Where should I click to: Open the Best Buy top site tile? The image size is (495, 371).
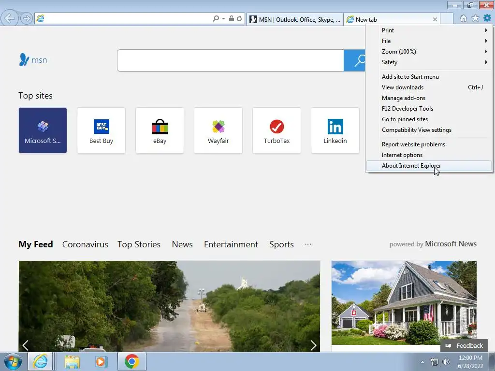(x=102, y=130)
